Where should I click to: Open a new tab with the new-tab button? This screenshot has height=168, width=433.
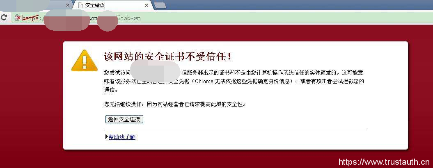coord(160,5)
